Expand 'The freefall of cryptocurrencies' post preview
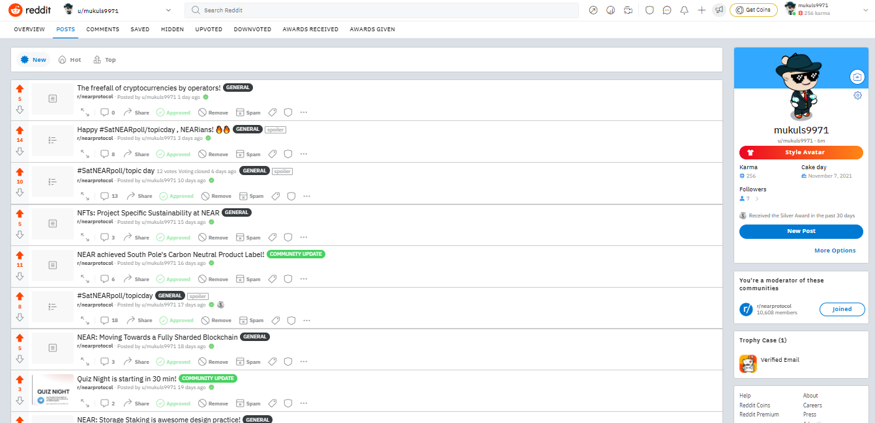Viewport: 875px width, 423px height. (85, 113)
